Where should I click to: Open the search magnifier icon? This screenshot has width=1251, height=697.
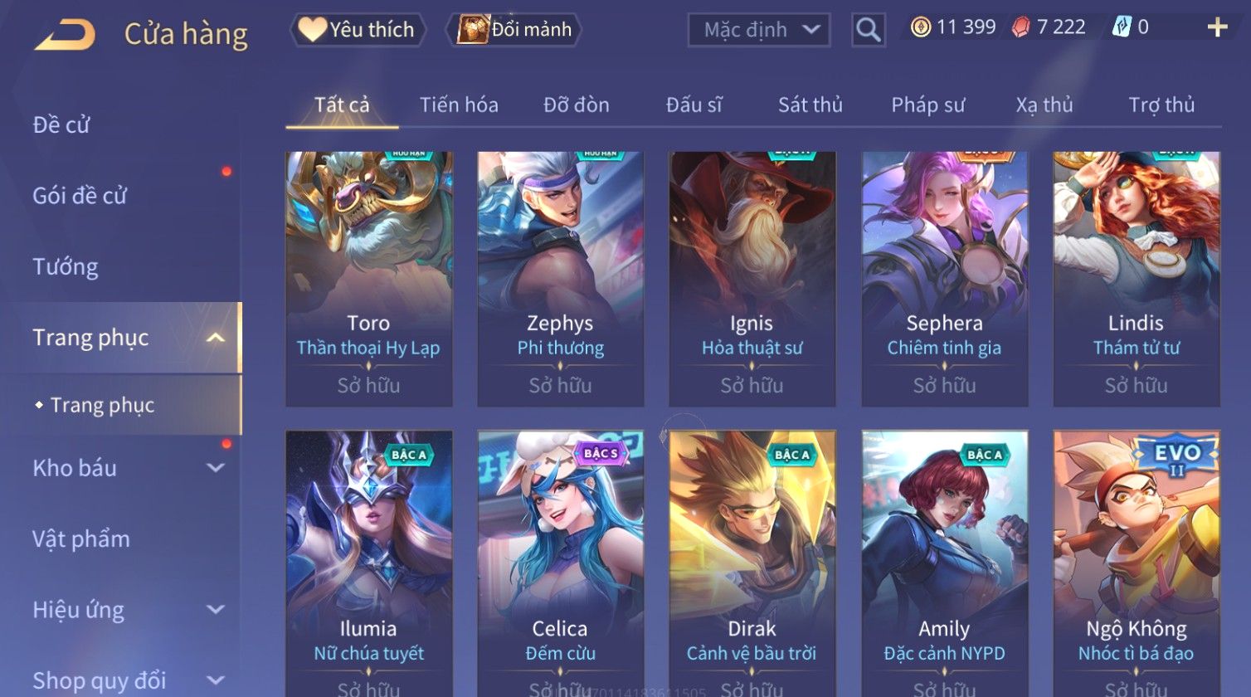pyautogui.click(x=869, y=30)
